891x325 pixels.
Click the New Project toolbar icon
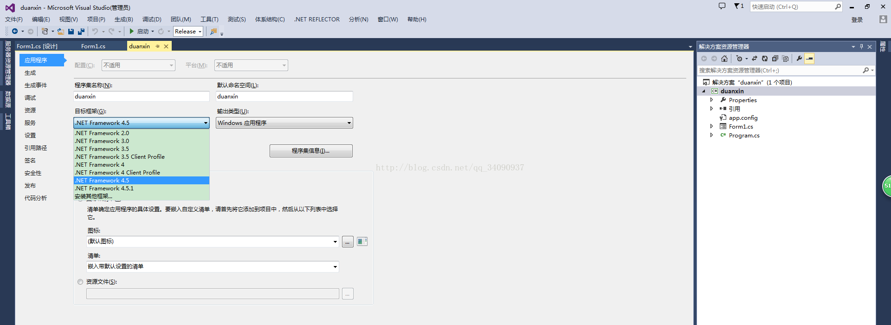coord(45,31)
